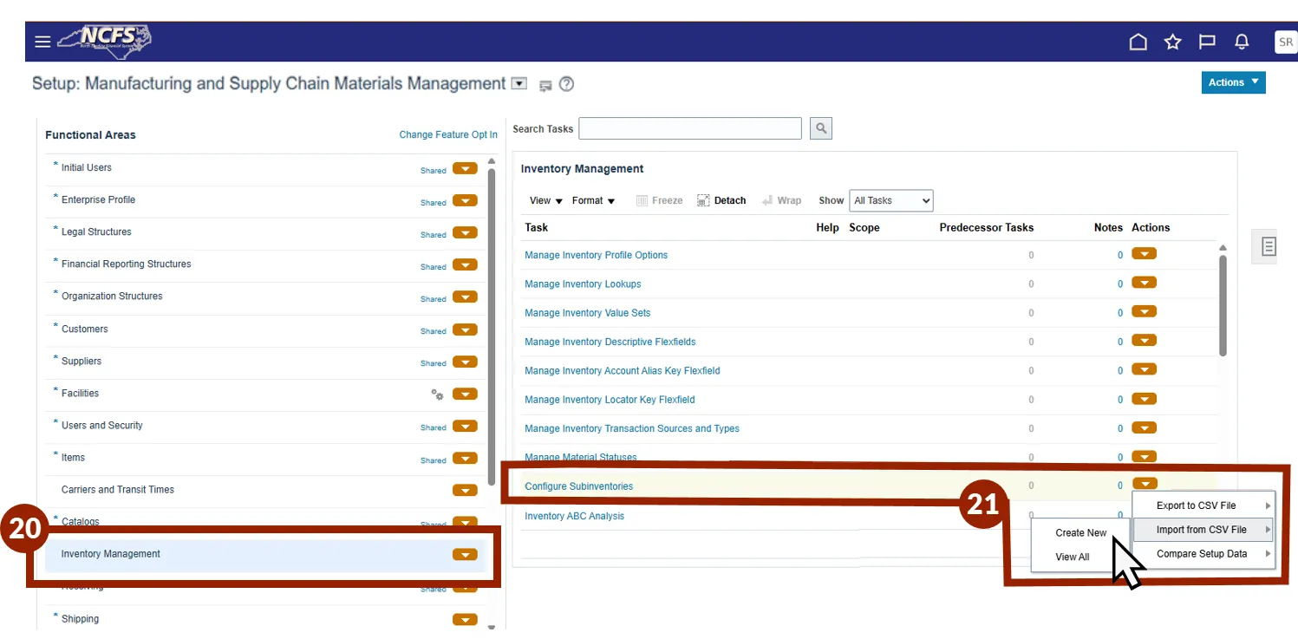This screenshot has height=639, width=1298.
Task: Select the Carriers and Transit Times functional area
Action: point(118,490)
